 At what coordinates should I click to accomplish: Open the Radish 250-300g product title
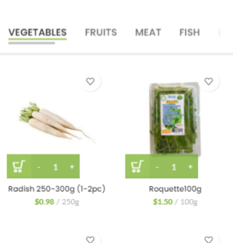[x=56, y=189]
